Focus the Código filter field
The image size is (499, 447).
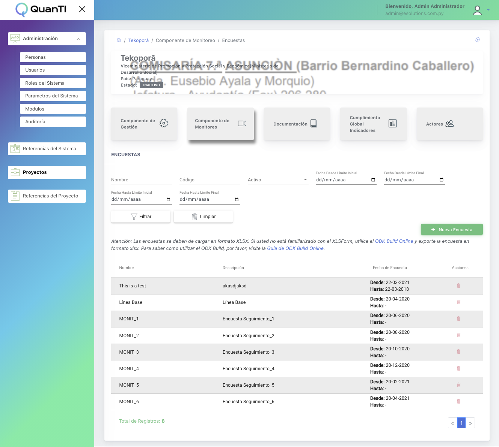point(210,180)
